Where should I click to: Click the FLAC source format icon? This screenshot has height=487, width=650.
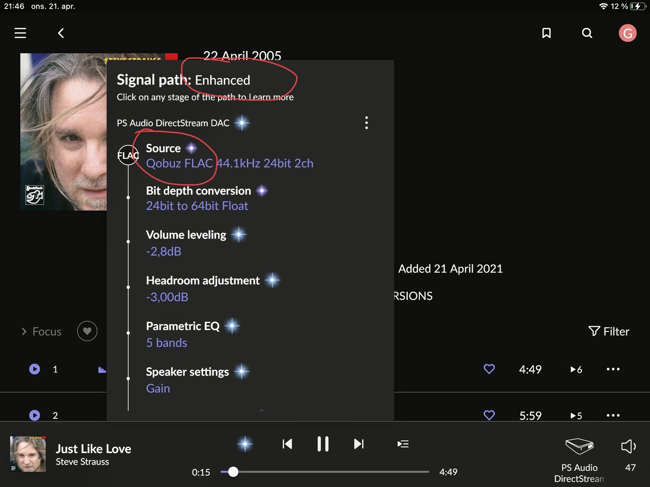click(x=128, y=155)
